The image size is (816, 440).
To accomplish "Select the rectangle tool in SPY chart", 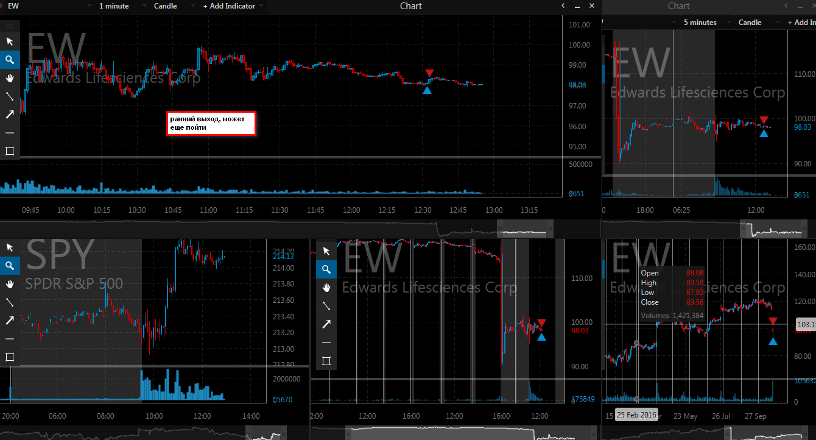I will click(x=10, y=357).
